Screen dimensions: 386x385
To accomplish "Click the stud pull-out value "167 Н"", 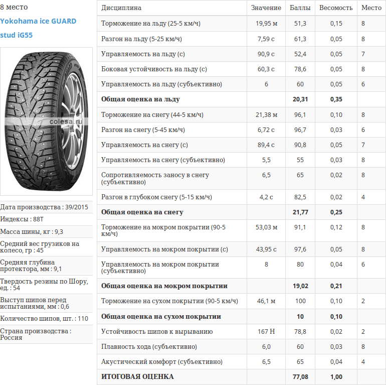I will pyautogui.click(x=266, y=332).
